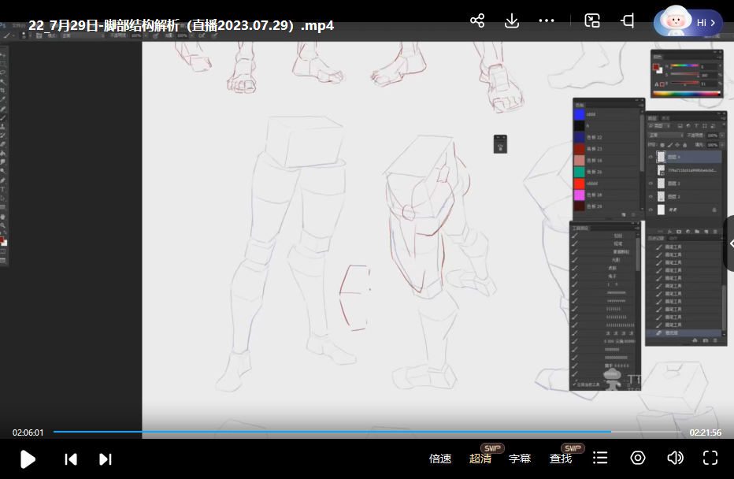The image size is (734, 479).
Task: Open the 倍速 playback speed menu
Action: pyautogui.click(x=440, y=459)
